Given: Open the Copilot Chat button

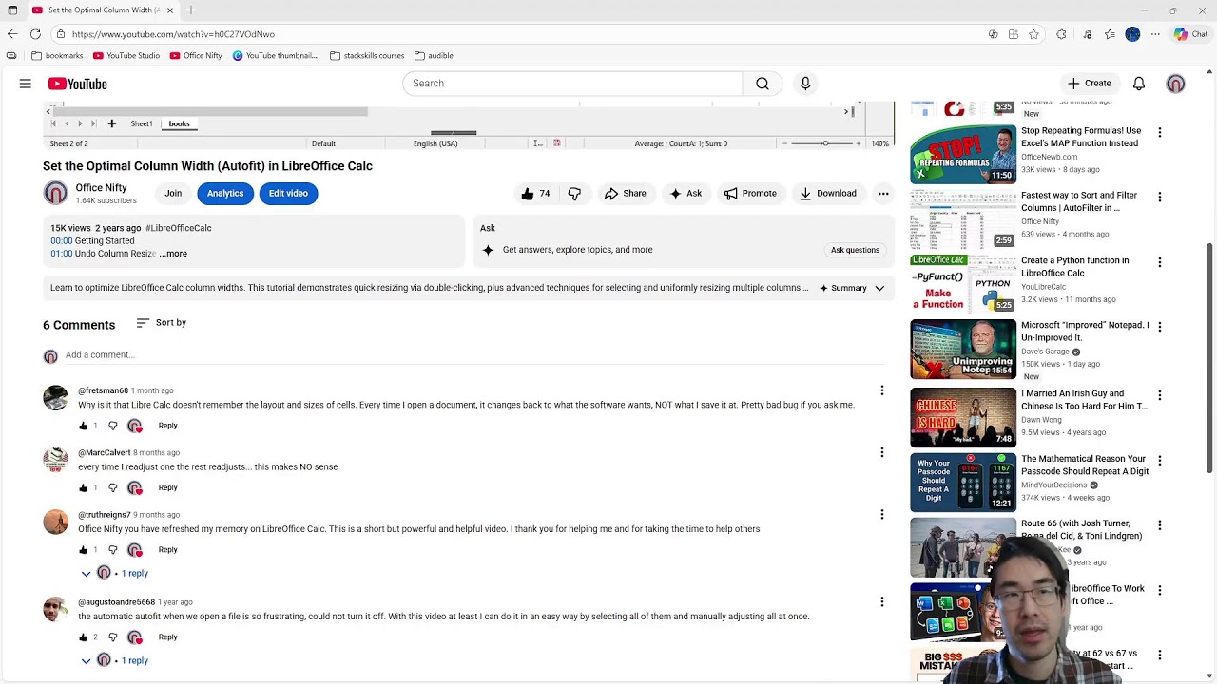Looking at the screenshot, I should point(1190,34).
